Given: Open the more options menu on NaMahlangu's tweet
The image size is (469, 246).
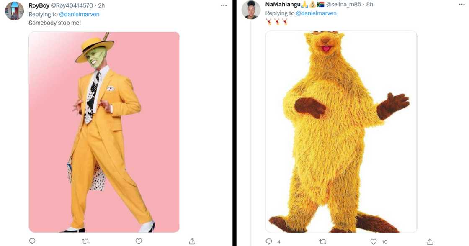Looking at the screenshot, I should (461, 4).
